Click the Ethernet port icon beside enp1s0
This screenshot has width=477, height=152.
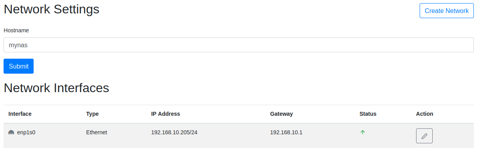click(x=11, y=132)
